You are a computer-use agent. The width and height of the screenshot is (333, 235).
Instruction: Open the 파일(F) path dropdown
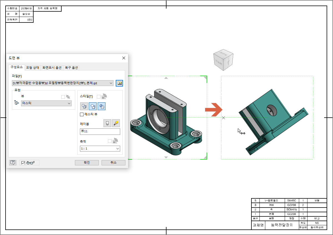tap(111, 83)
